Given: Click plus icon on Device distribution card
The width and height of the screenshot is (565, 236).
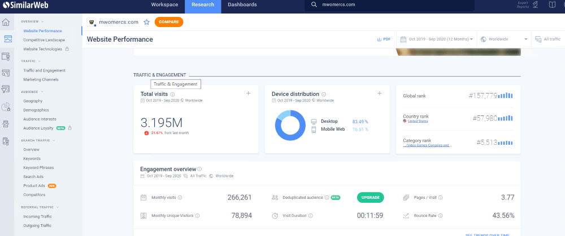Looking at the screenshot, I should tap(379, 93).
